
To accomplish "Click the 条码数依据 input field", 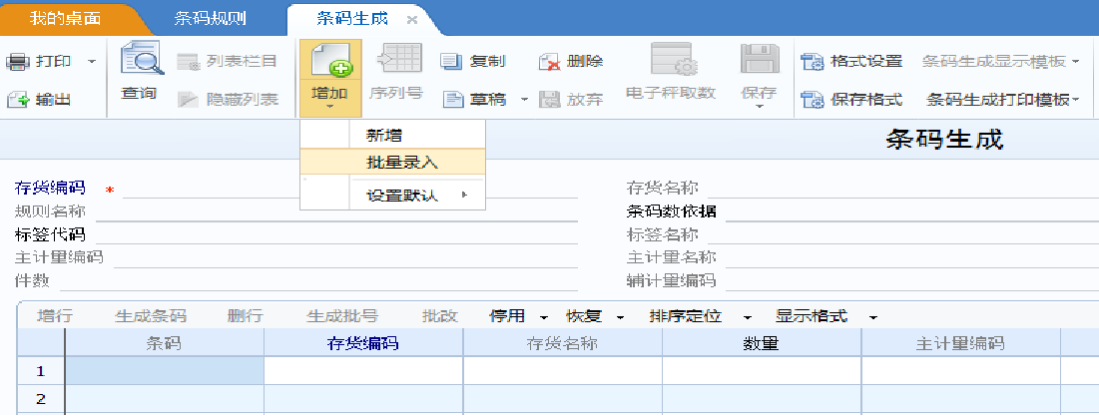I will point(912,211).
